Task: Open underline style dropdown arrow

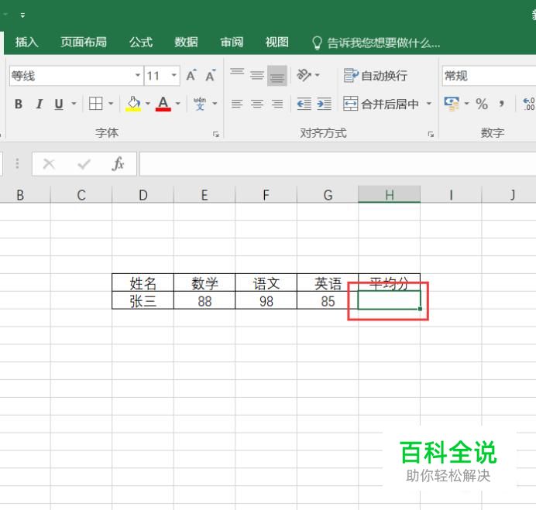Action: point(74,103)
